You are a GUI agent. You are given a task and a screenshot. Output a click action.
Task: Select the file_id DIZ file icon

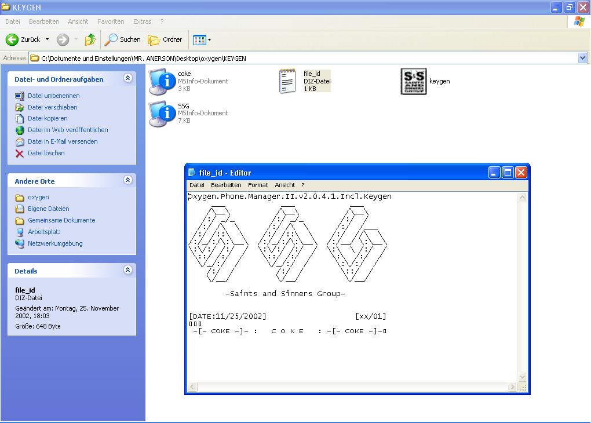[x=287, y=82]
